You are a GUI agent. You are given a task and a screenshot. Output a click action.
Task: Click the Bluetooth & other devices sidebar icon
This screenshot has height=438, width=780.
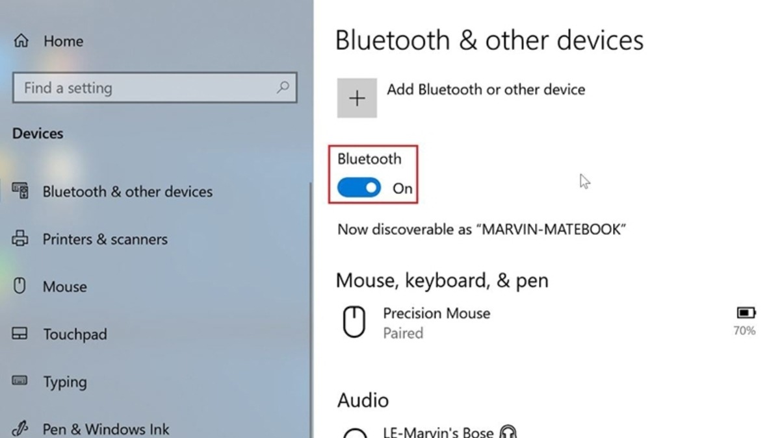(20, 191)
